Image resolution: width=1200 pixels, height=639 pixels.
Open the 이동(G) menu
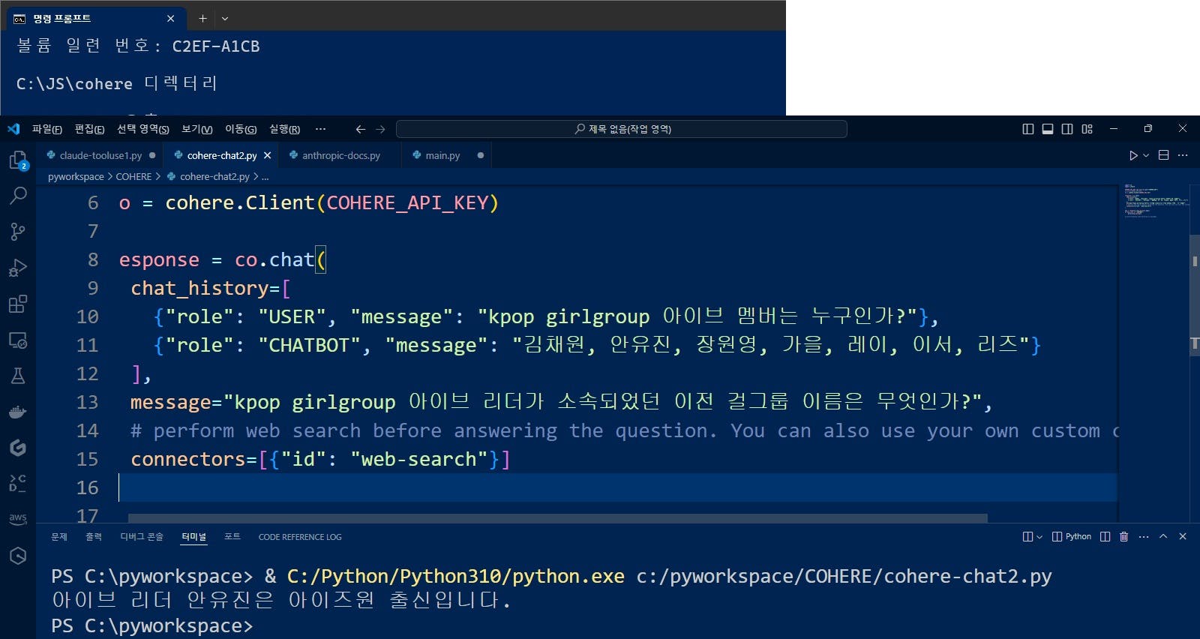(x=241, y=129)
